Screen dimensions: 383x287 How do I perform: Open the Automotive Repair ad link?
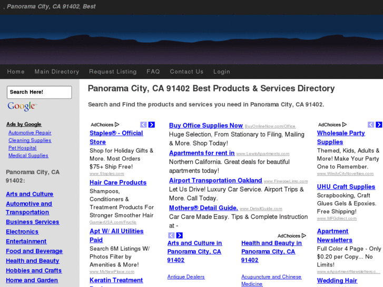[30, 133]
